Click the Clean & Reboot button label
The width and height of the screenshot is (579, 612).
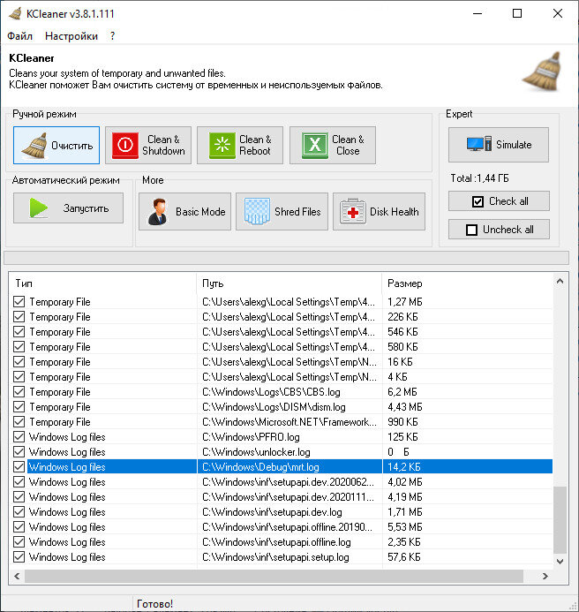coord(255,145)
